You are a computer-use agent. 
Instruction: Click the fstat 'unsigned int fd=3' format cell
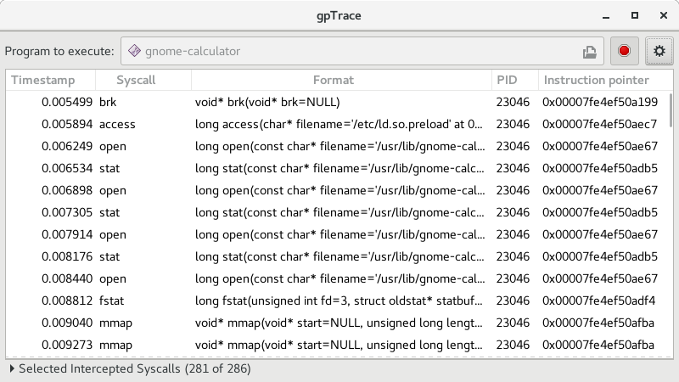tap(339, 301)
